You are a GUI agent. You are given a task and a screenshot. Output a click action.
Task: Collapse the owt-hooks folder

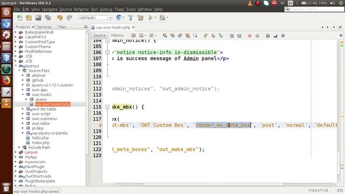coord(23,95)
